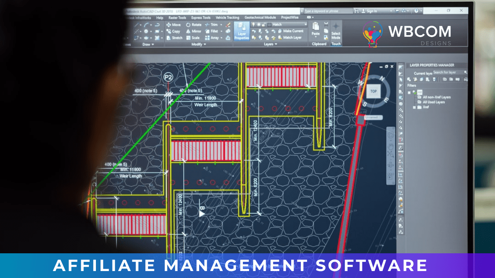Image resolution: width=495 pixels, height=278 pixels.
Task: Expand the Xref node in Filters tree
Action: coord(414,107)
